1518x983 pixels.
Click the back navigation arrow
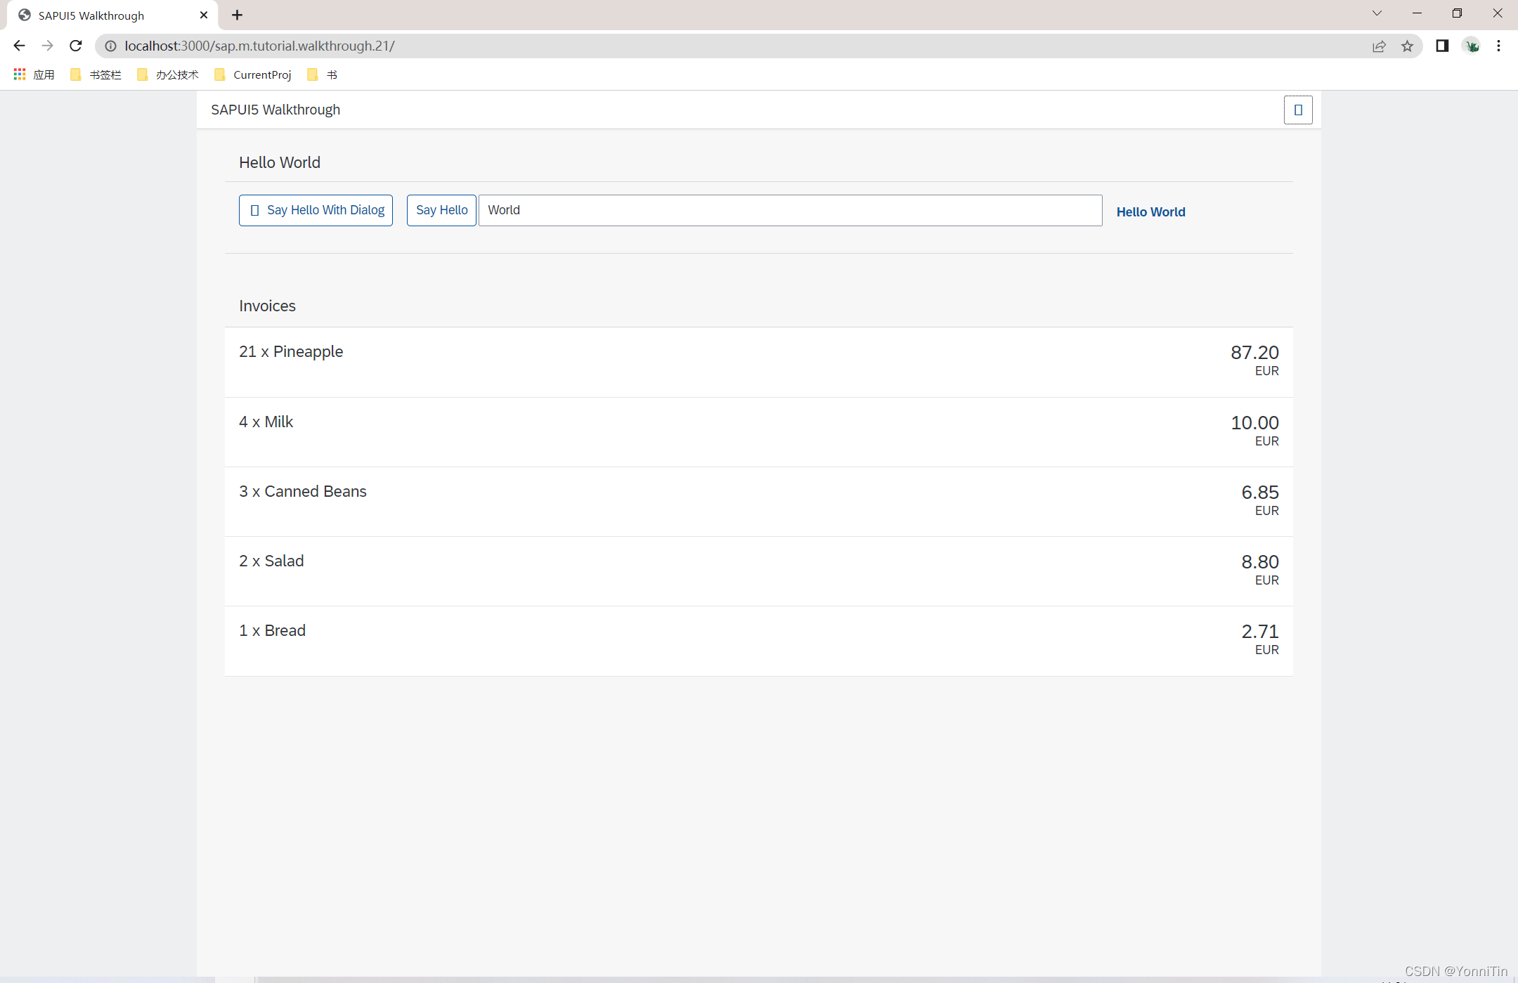click(x=19, y=45)
